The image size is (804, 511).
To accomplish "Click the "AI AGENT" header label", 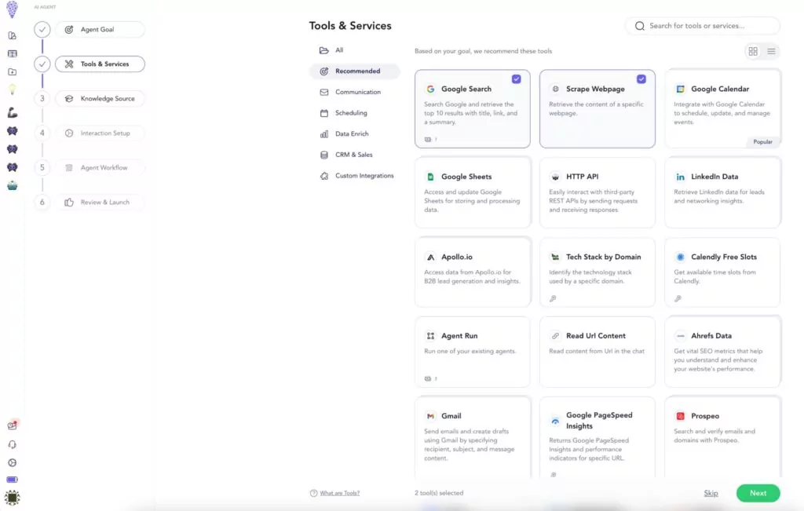I will point(45,7).
